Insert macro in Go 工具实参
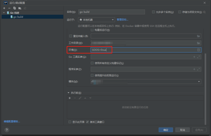Image resolution: width=211 pixels, height=136 pixels. click(194, 57)
